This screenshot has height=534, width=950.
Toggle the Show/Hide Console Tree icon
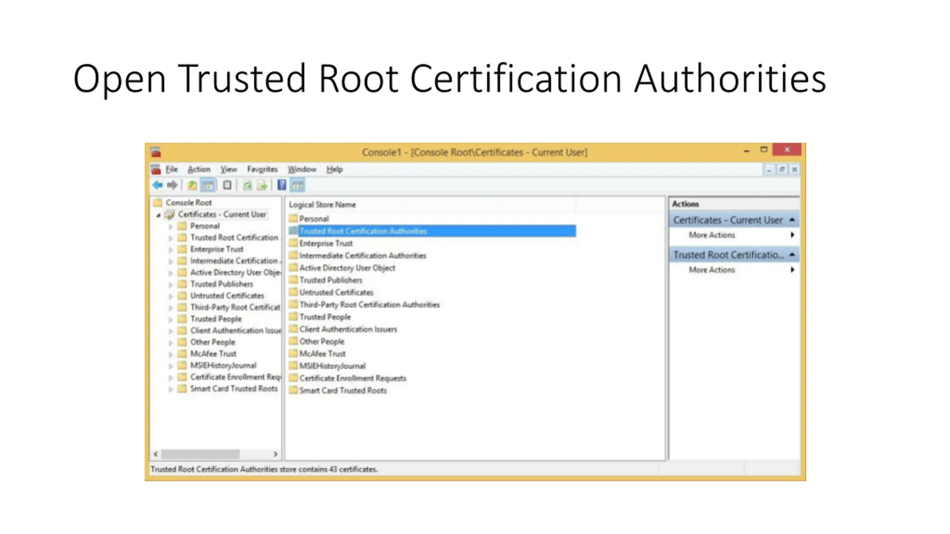click(x=208, y=185)
